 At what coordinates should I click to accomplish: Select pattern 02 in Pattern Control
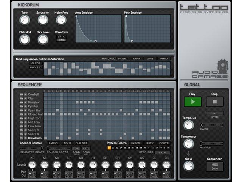click(x=113, y=147)
